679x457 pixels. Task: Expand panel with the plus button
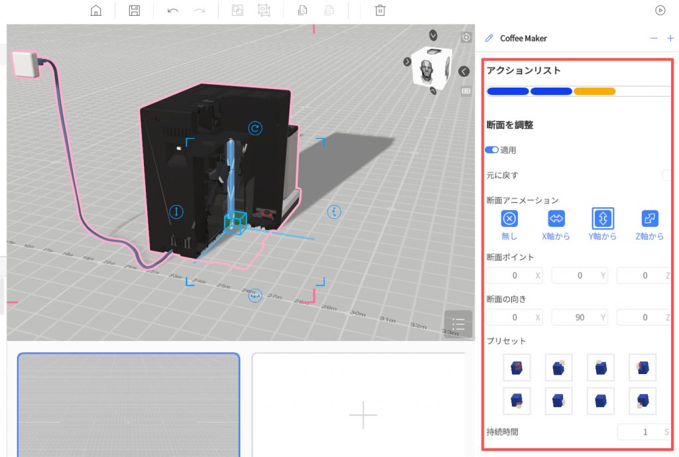(x=670, y=38)
